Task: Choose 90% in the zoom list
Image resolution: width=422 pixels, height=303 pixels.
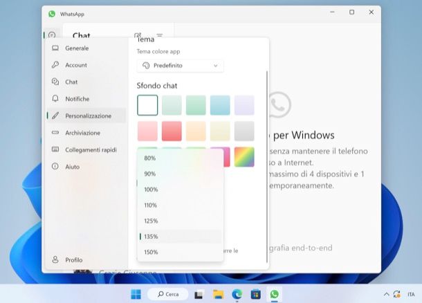Action: 180,174
